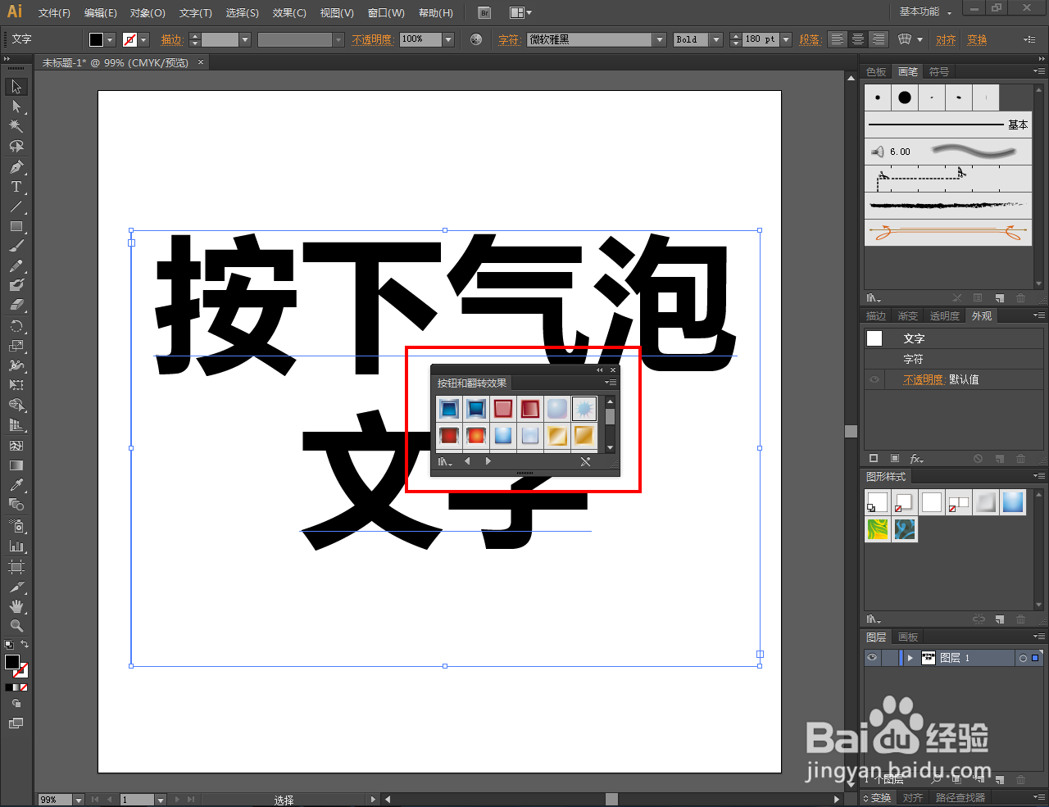Image resolution: width=1049 pixels, height=807 pixels.
Task: Click 字符 row in appearance panel
Action: pyautogui.click(x=954, y=359)
